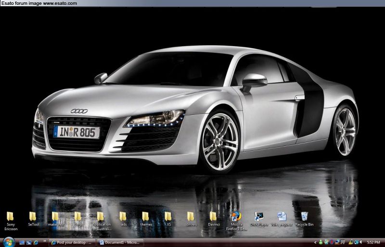
Task: Launch Mozilla Firefox 3 Beta shortcut
Action: 236,221
